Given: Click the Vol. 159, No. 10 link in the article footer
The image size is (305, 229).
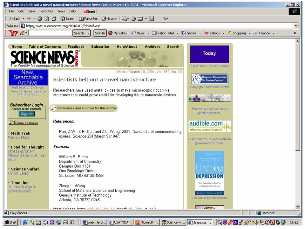Looking at the screenshot, I should click(101, 208).
